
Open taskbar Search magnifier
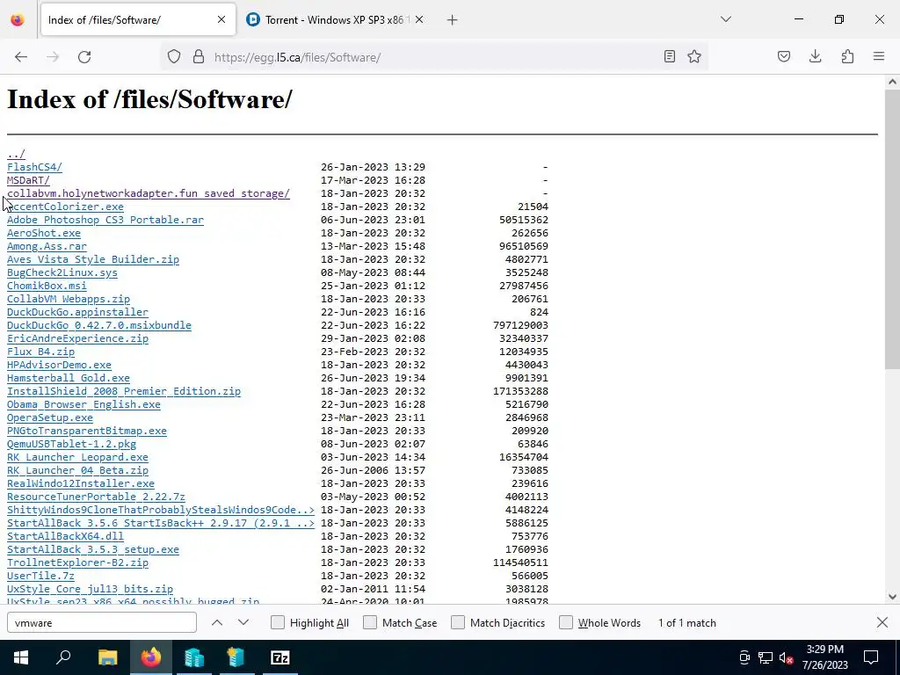click(63, 657)
